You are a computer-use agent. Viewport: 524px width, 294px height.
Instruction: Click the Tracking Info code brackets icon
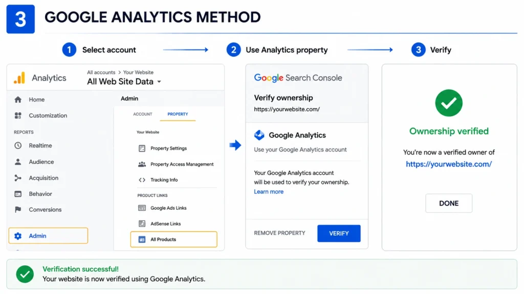(x=142, y=180)
